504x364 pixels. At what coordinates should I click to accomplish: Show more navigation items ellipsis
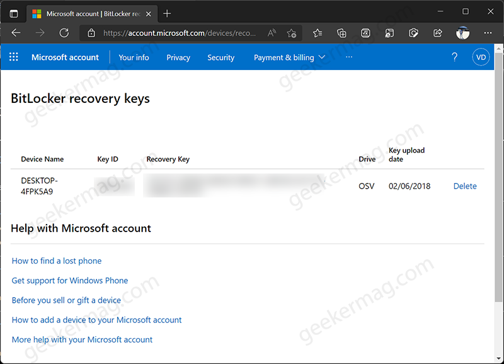pyautogui.click(x=349, y=57)
